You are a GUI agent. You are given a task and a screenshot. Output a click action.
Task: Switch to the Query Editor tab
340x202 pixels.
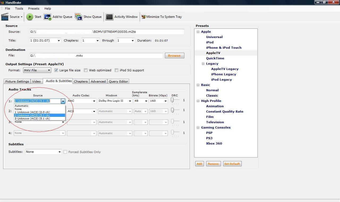point(118,81)
